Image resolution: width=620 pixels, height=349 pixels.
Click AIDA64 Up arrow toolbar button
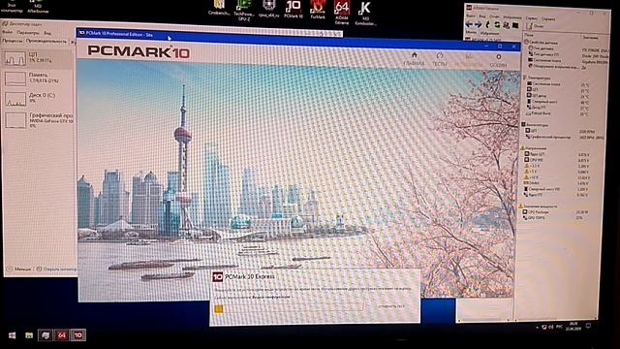pos(488,25)
